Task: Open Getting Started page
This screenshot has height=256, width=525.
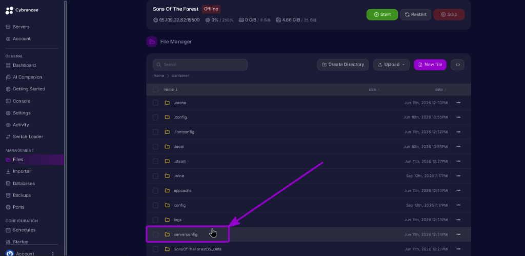Action: [x=29, y=89]
